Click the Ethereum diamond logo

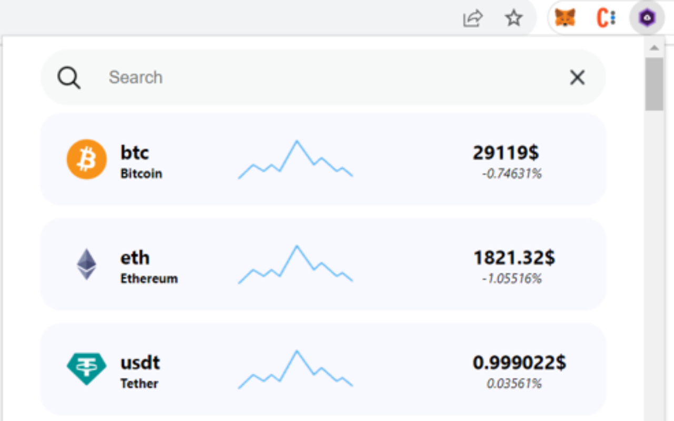86,264
